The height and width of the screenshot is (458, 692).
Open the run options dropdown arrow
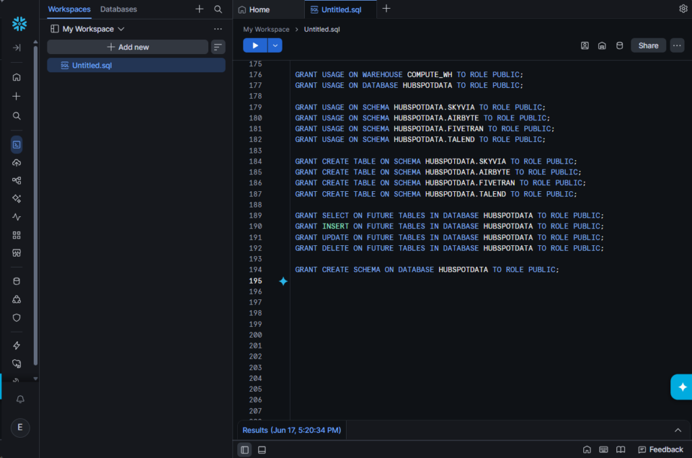click(275, 45)
